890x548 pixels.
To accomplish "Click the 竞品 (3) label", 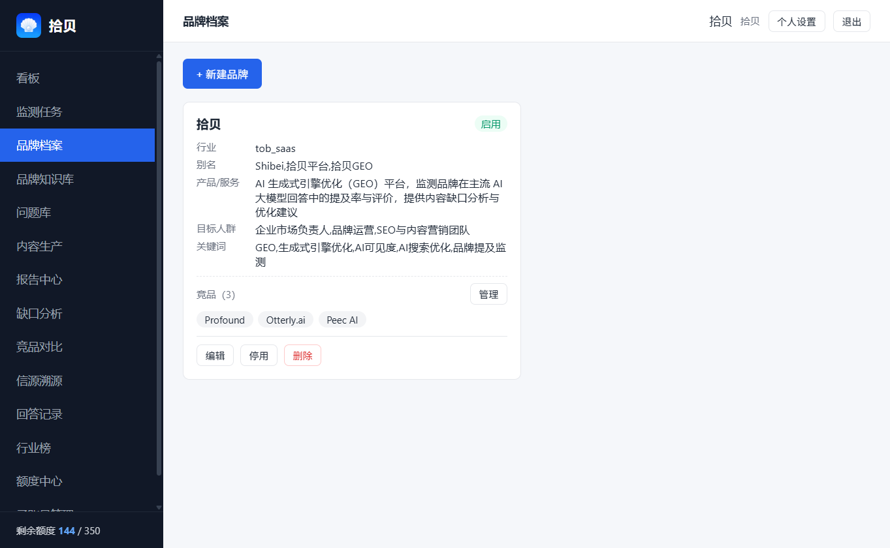I will (215, 294).
